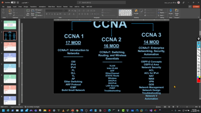201x113 pixels.
Task: Open comments pane icon near Share
Action: coord(190,7)
